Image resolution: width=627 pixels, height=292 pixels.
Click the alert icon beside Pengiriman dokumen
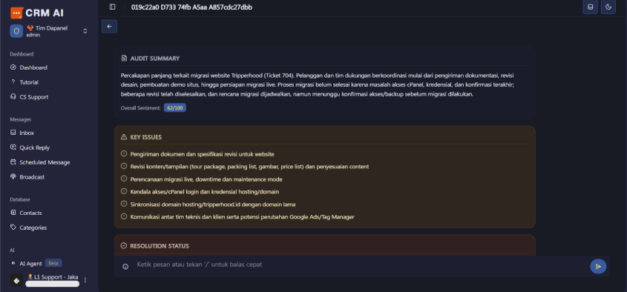(x=124, y=154)
